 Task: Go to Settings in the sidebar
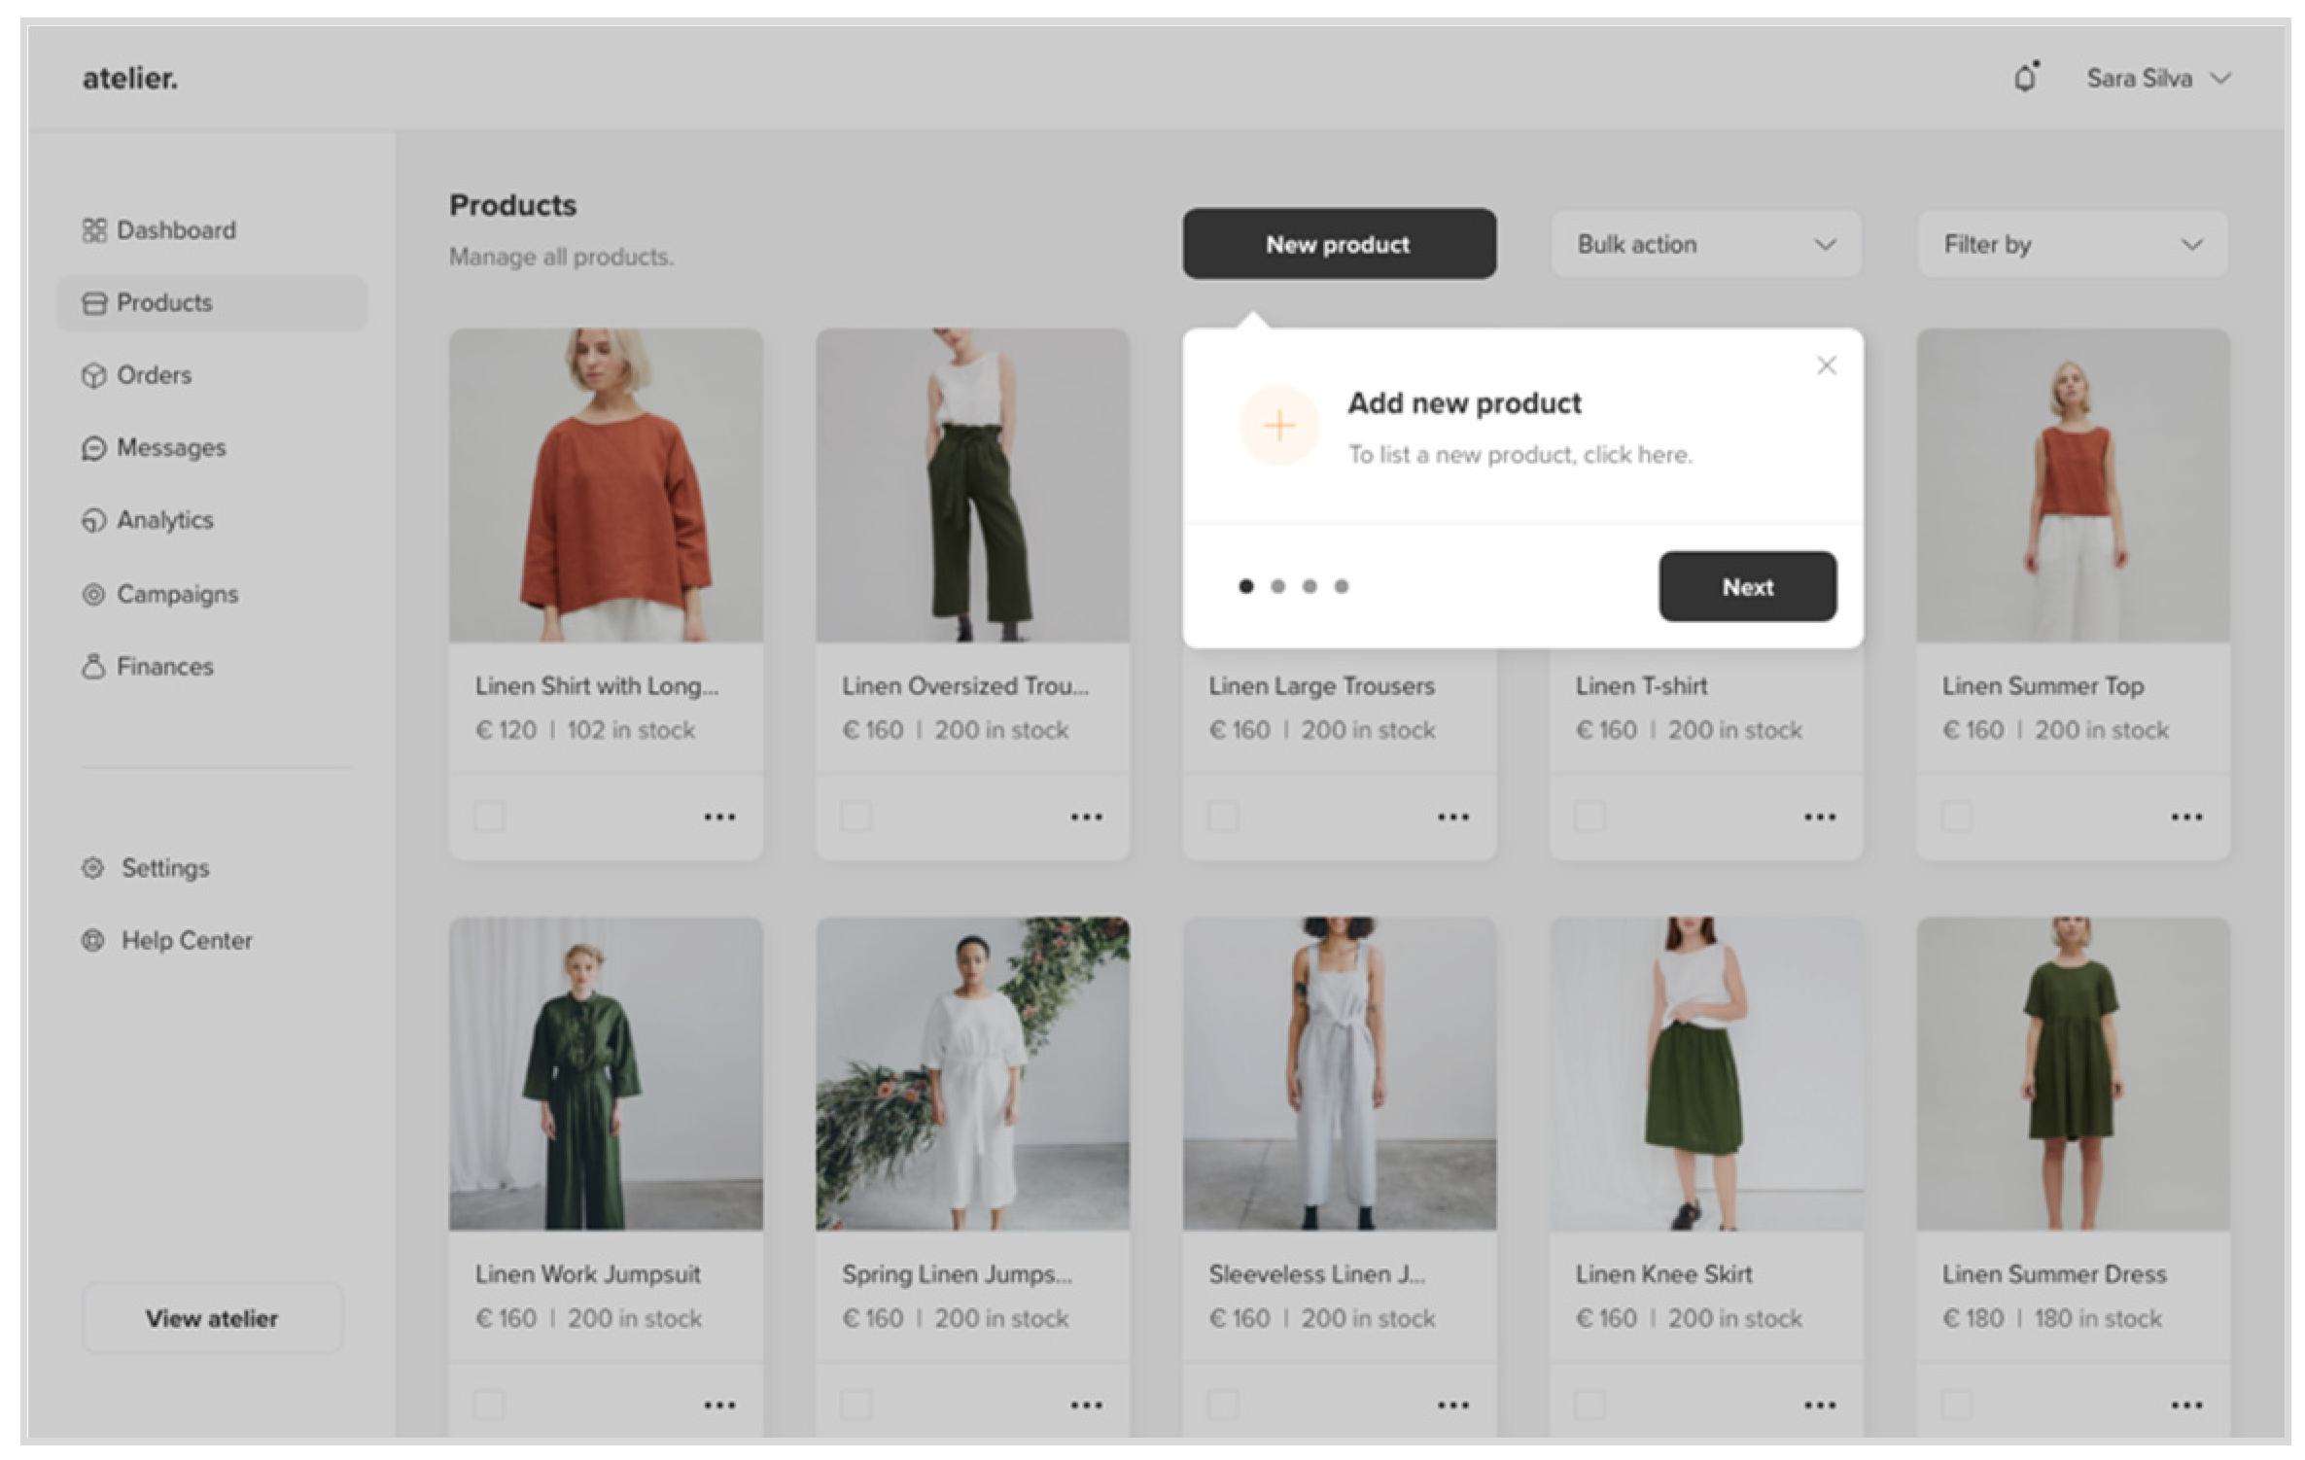(164, 868)
